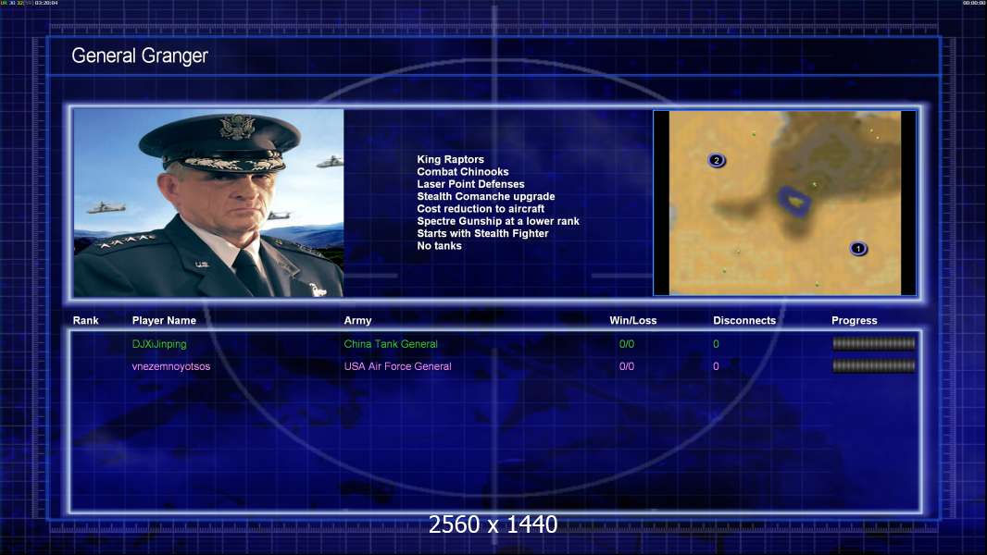Screen dimensions: 987x555
Task: Click DJXiJinping's 0/0 win/loss value
Action: coord(626,344)
